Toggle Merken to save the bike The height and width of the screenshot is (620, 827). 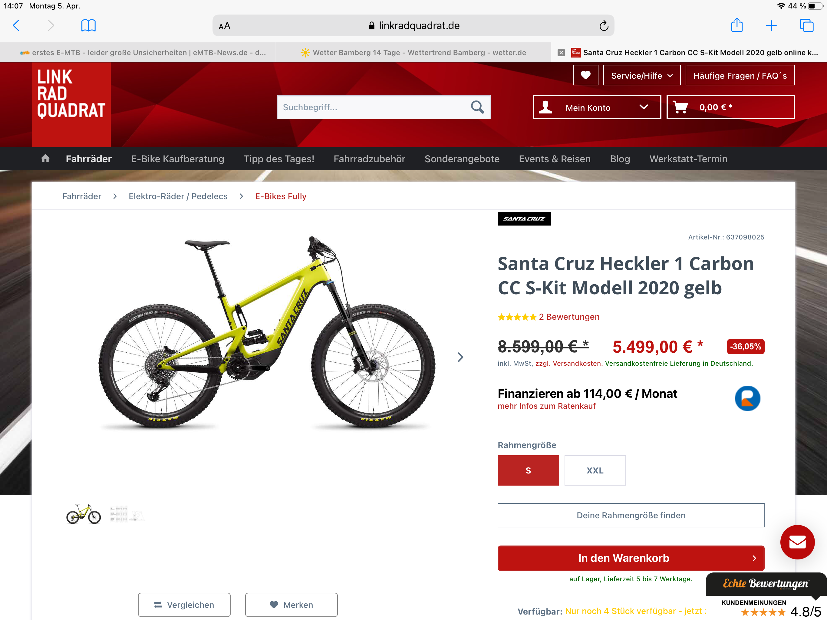point(291,604)
